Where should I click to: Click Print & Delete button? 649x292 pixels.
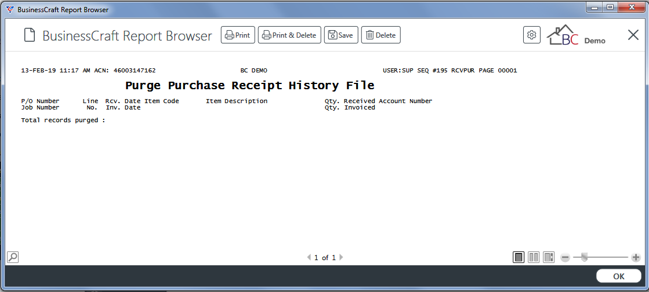pos(289,35)
